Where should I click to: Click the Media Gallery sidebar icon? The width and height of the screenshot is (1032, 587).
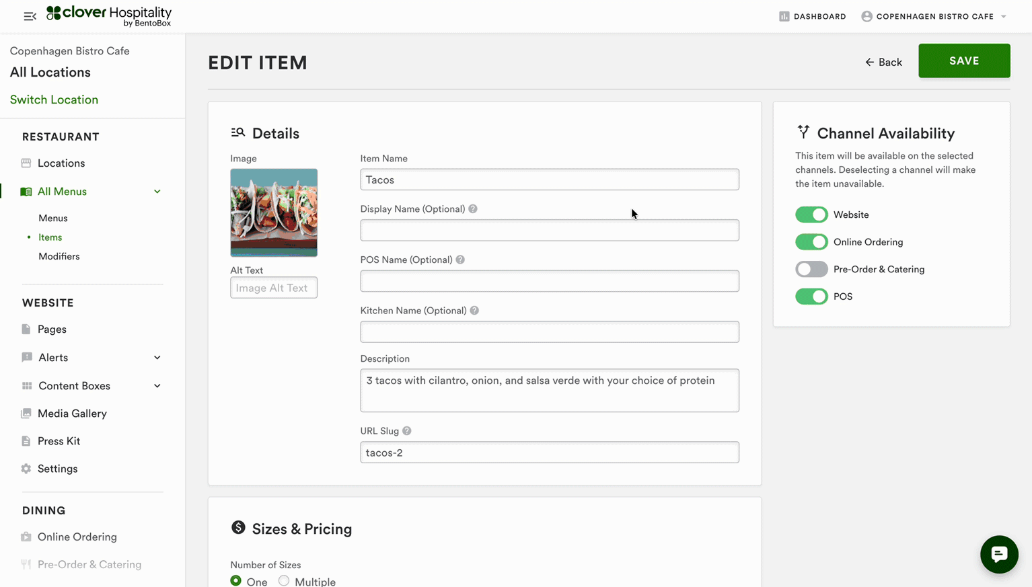coord(26,414)
